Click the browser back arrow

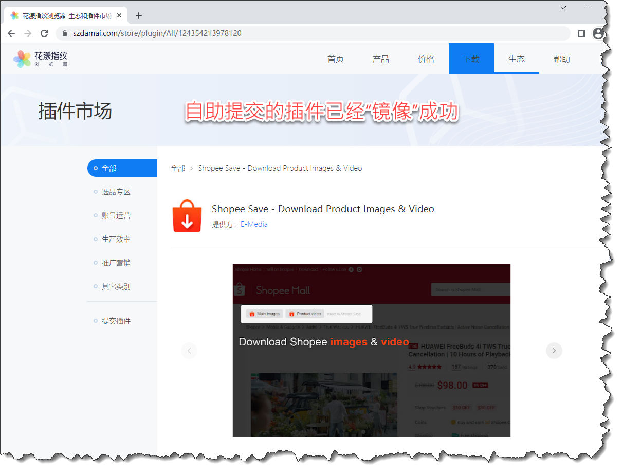pos(11,33)
